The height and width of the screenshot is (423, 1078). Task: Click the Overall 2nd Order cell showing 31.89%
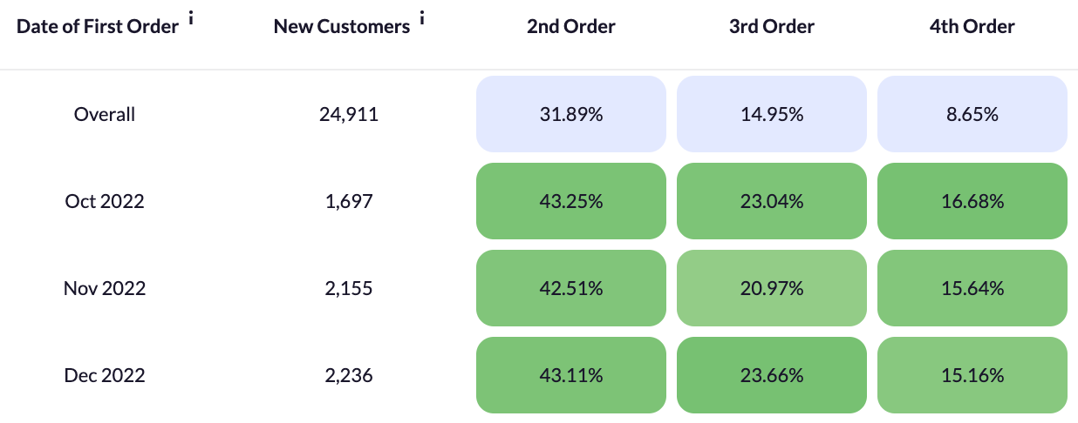[x=571, y=114]
